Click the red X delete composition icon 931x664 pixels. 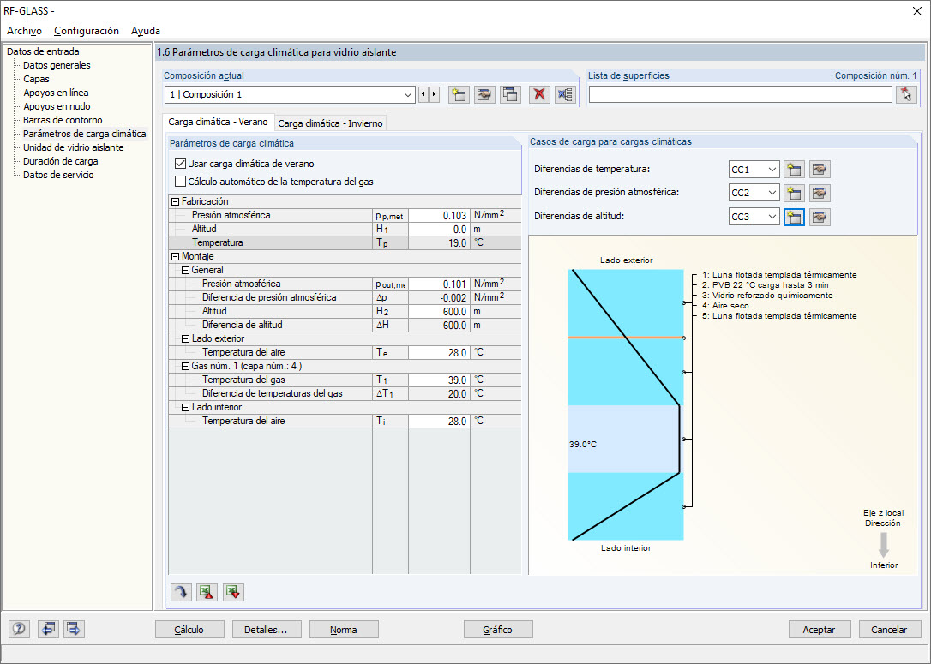pos(538,94)
